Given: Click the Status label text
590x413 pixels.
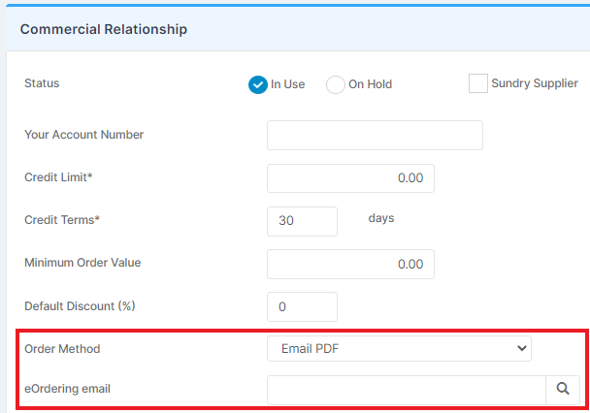Looking at the screenshot, I should (42, 83).
